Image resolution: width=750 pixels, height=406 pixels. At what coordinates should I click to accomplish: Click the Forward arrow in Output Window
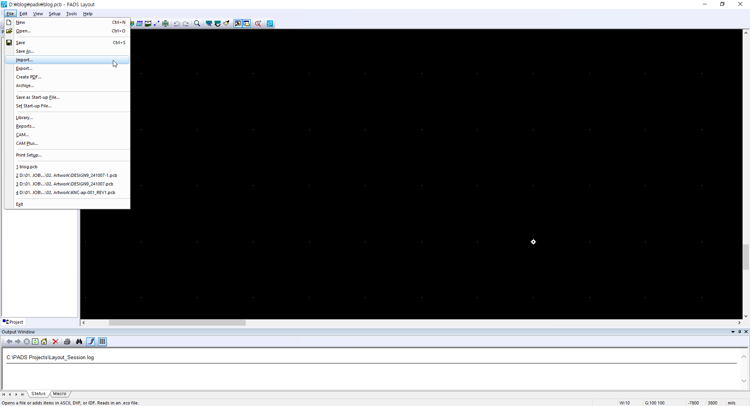point(18,342)
